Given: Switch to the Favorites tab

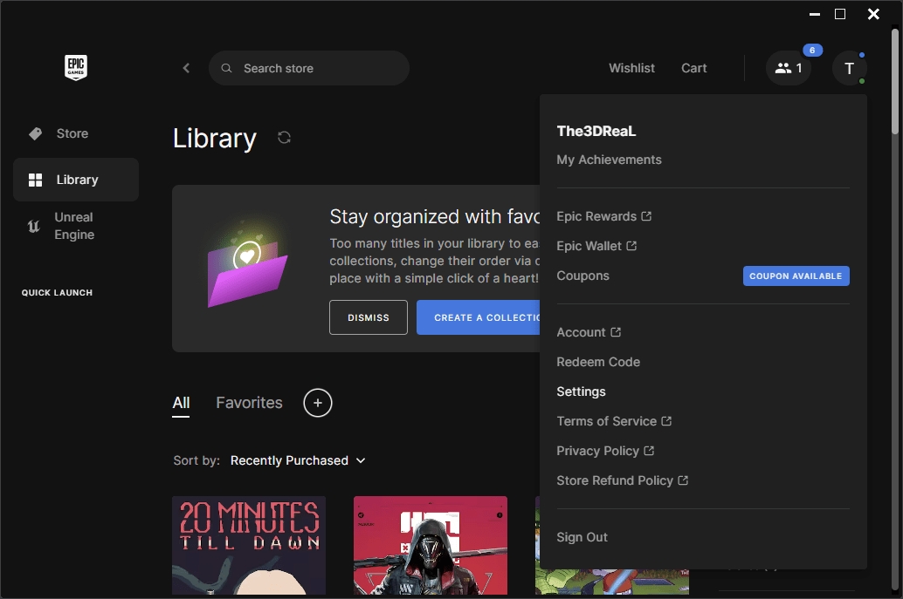Looking at the screenshot, I should [x=249, y=403].
